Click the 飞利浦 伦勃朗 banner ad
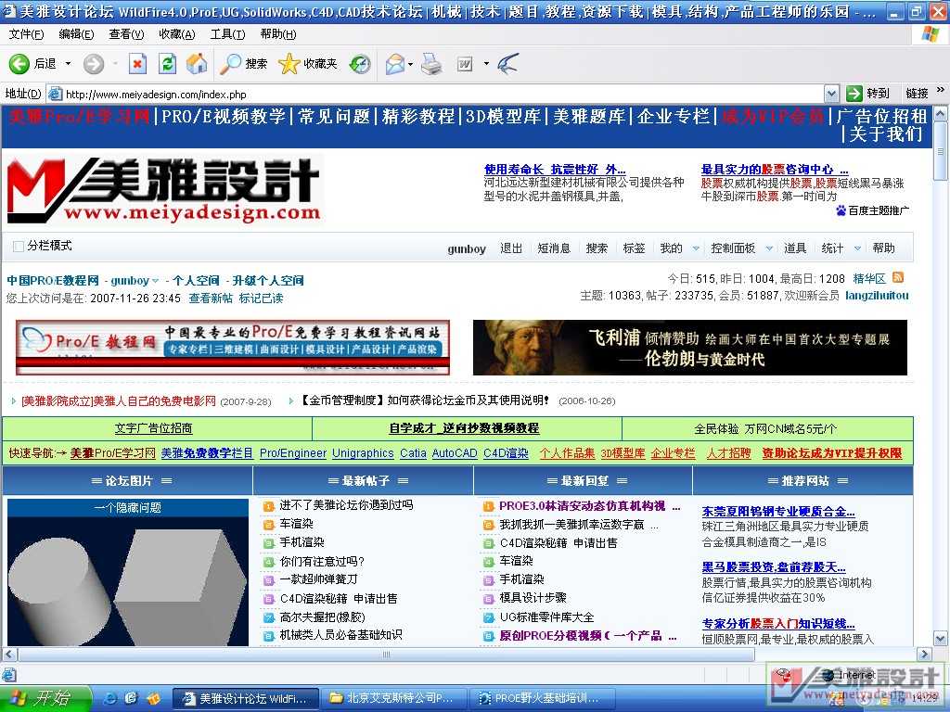Viewport: 950px width, 712px height. coord(689,348)
